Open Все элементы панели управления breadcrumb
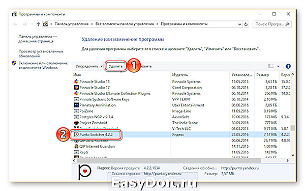 [125, 24]
